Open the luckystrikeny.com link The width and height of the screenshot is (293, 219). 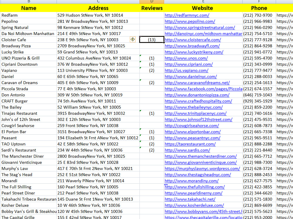point(194,52)
